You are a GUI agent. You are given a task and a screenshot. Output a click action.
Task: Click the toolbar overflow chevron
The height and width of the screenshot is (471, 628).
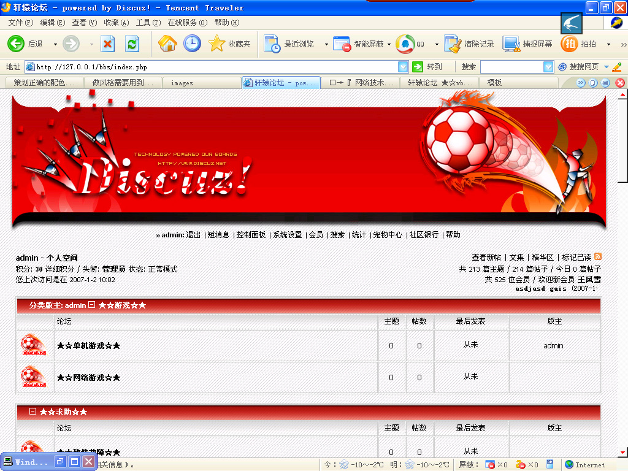click(x=623, y=44)
